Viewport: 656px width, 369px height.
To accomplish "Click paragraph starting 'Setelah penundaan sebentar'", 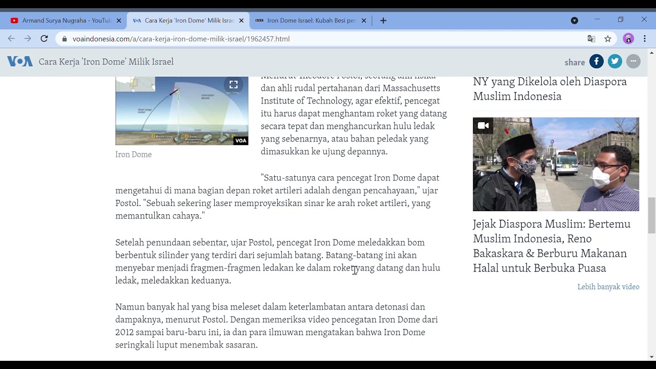I will point(278,261).
